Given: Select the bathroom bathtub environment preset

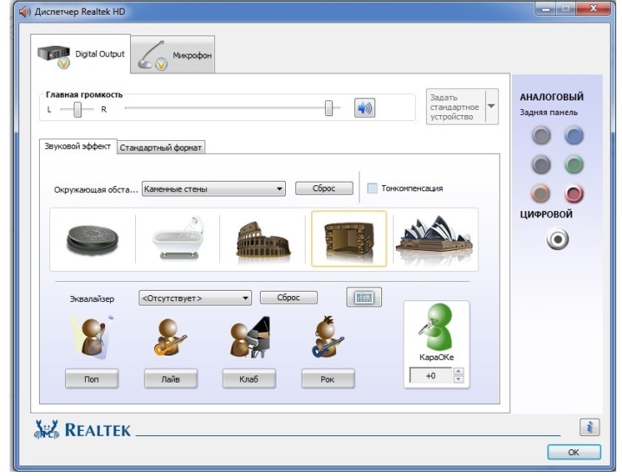Looking at the screenshot, I should click(x=178, y=239).
